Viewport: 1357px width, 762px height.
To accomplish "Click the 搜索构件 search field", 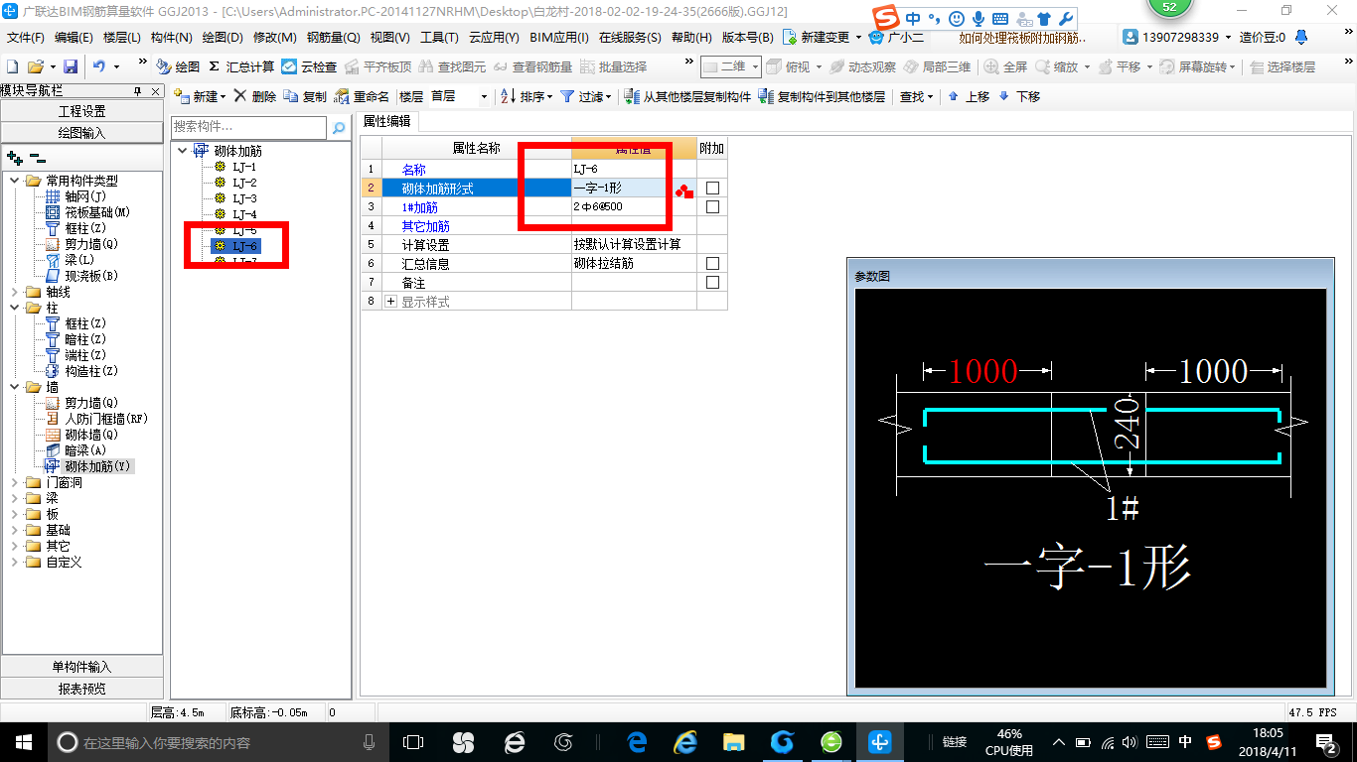I will [248, 127].
